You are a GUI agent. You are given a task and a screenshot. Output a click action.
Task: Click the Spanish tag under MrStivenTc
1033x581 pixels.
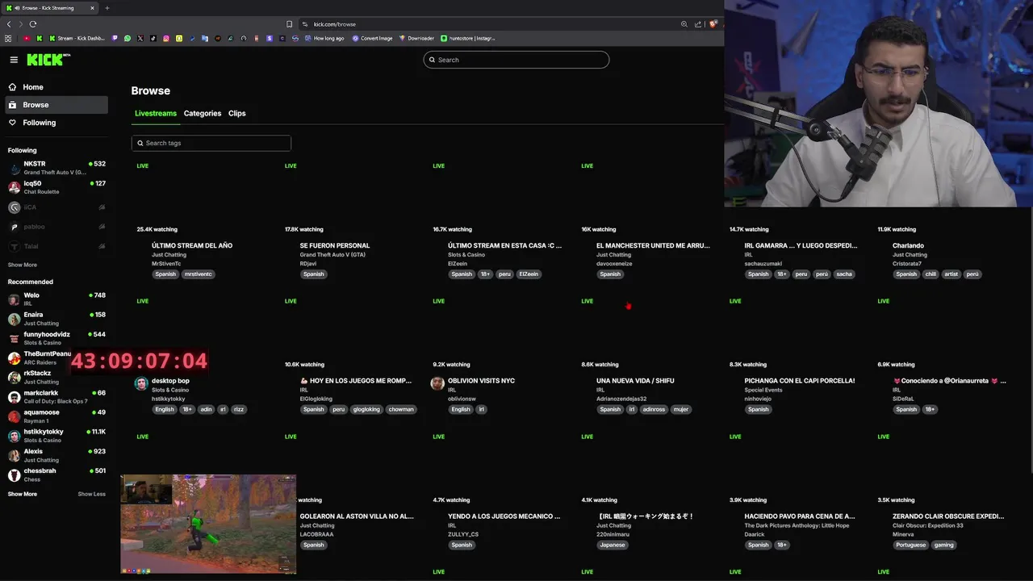point(165,274)
